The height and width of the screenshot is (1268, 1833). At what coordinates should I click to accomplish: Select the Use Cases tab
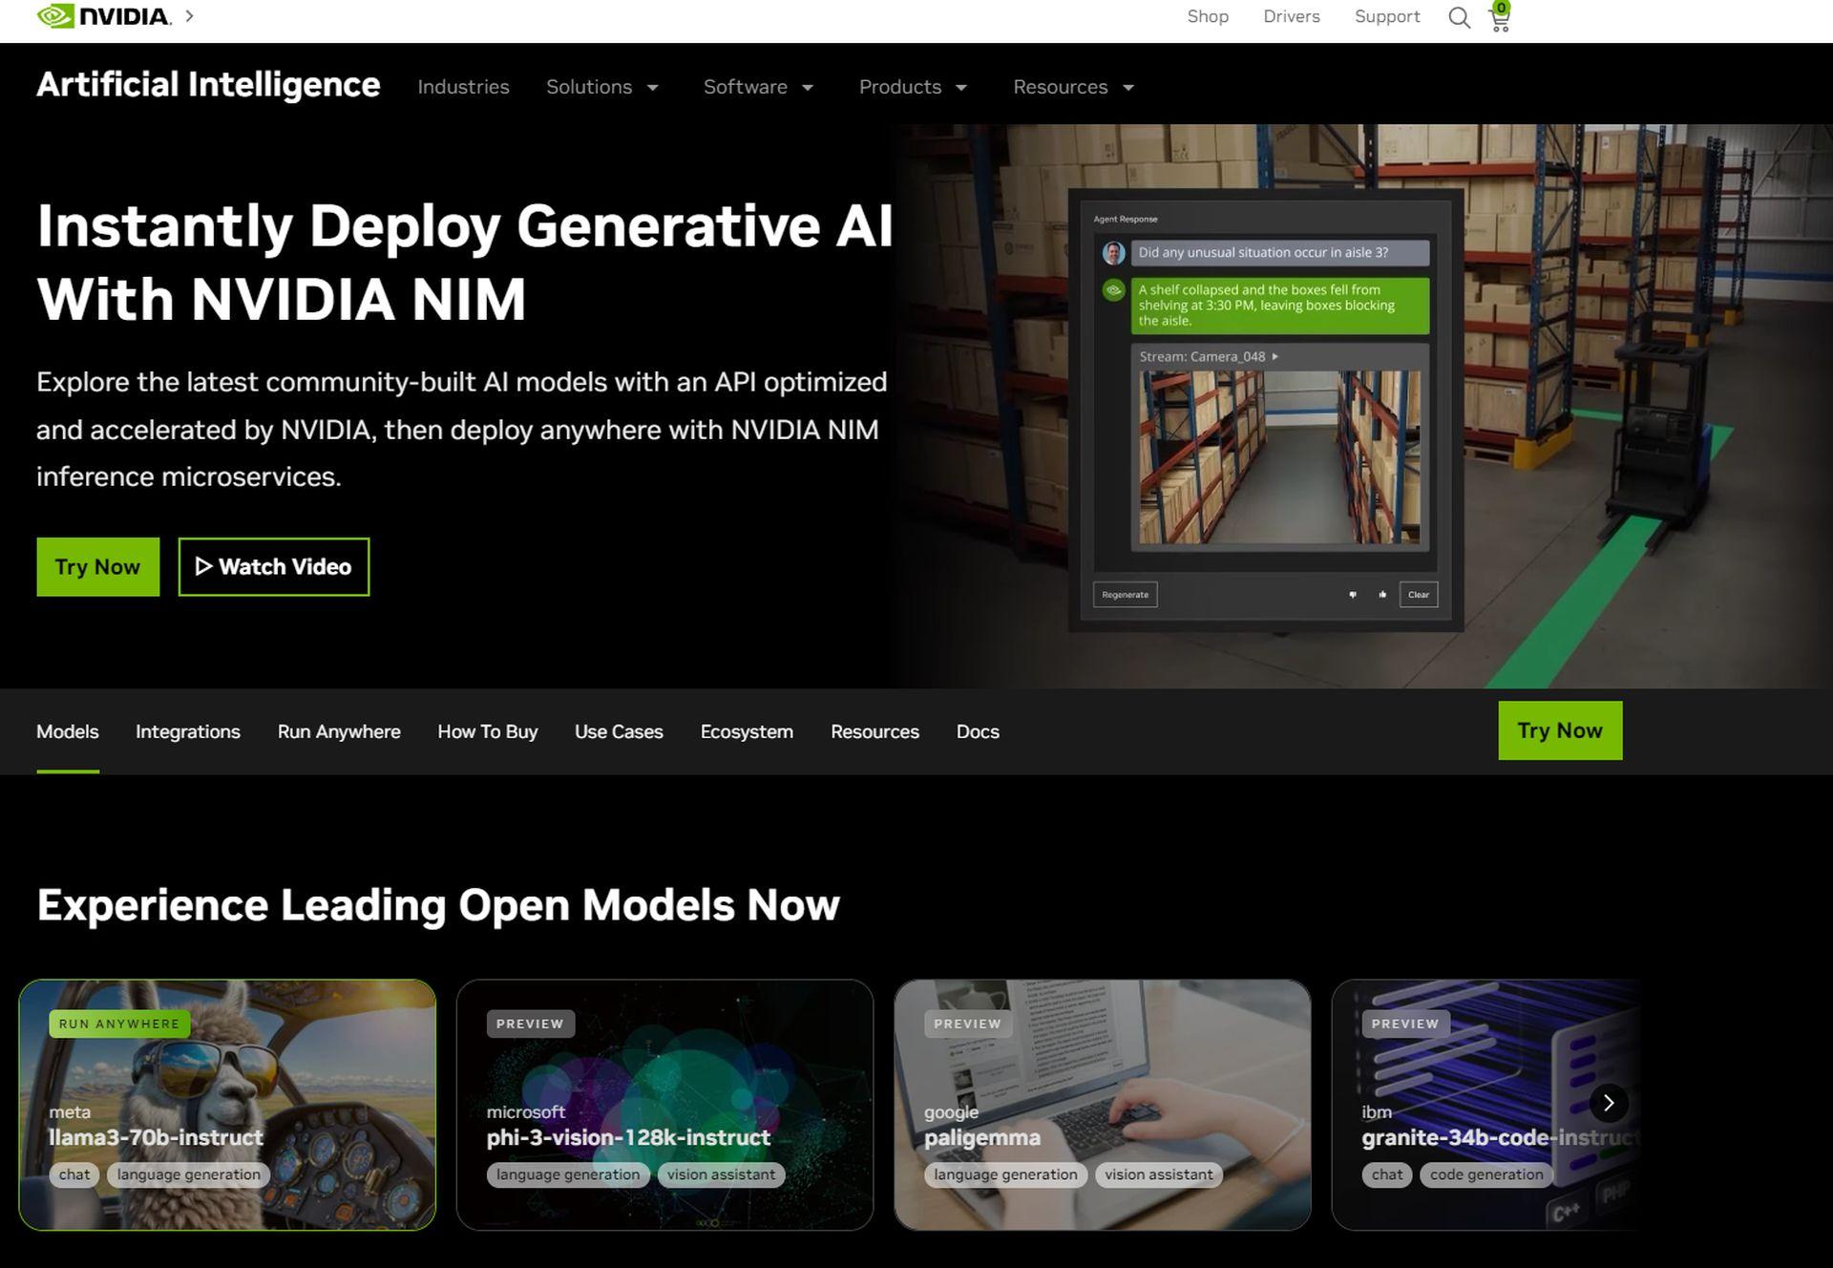point(619,730)
